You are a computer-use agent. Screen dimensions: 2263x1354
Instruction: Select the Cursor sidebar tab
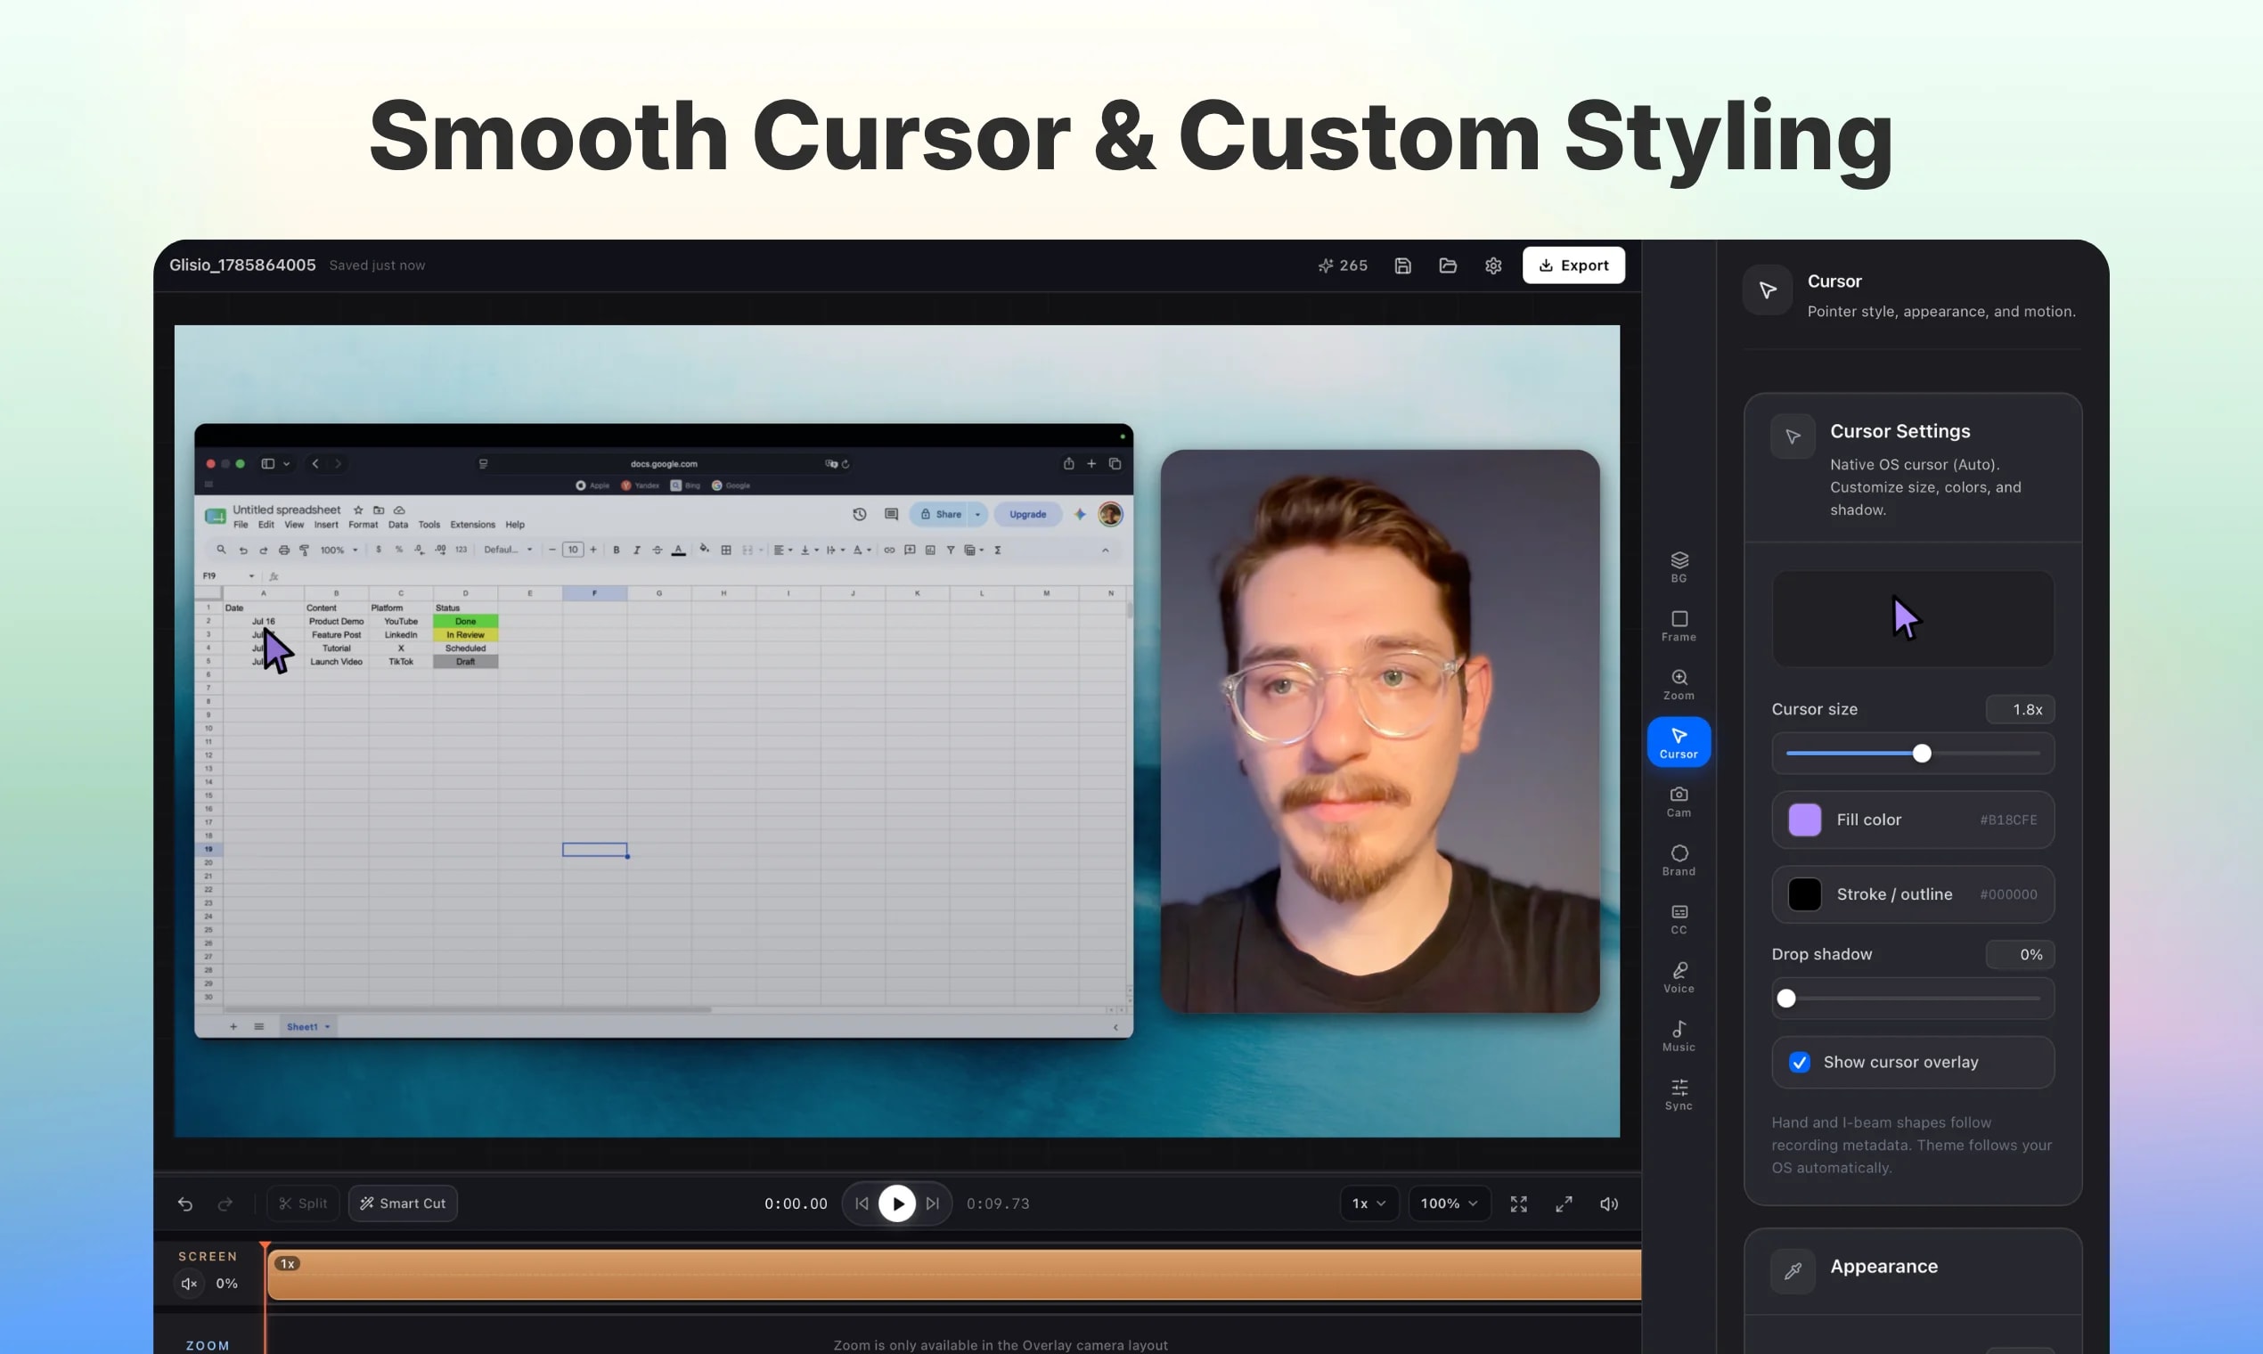click(1678, 742)
